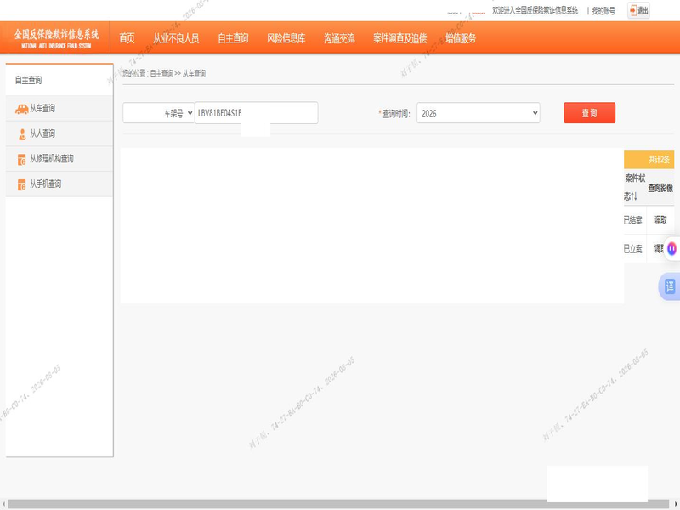Click the person icon beside 从人查询

point(22,134)
